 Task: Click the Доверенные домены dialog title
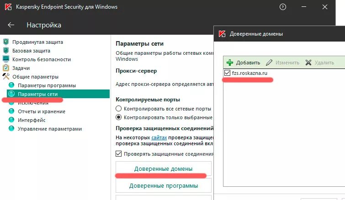[256, 34]
